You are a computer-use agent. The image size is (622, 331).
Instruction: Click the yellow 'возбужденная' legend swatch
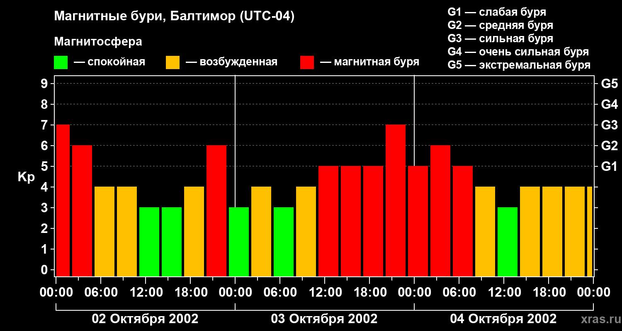coord(173,62)
